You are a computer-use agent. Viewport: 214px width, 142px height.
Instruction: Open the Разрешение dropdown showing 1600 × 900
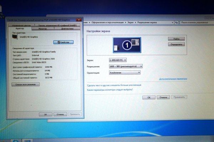[x=126, y=66]
